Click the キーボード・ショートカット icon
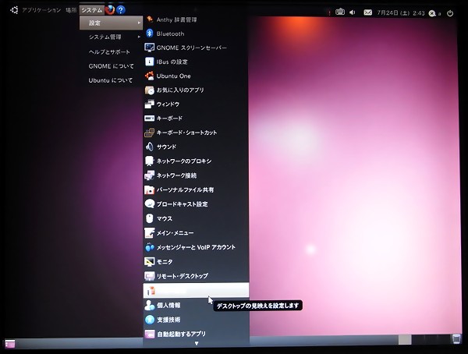Viewport: 468px width, 354px height. (149, 133)
